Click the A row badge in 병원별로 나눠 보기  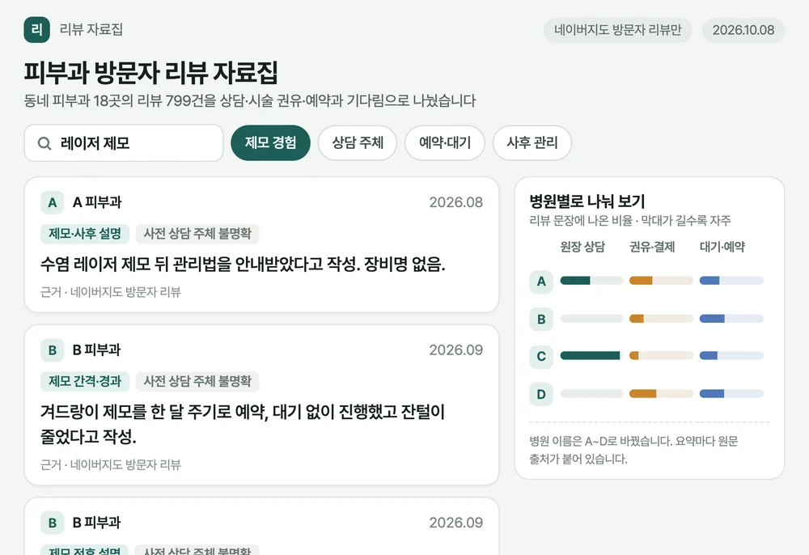[x=541, y=281]
